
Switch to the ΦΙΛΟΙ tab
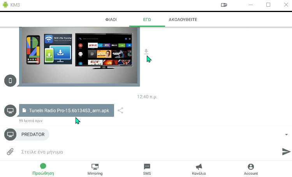[111, 19]
